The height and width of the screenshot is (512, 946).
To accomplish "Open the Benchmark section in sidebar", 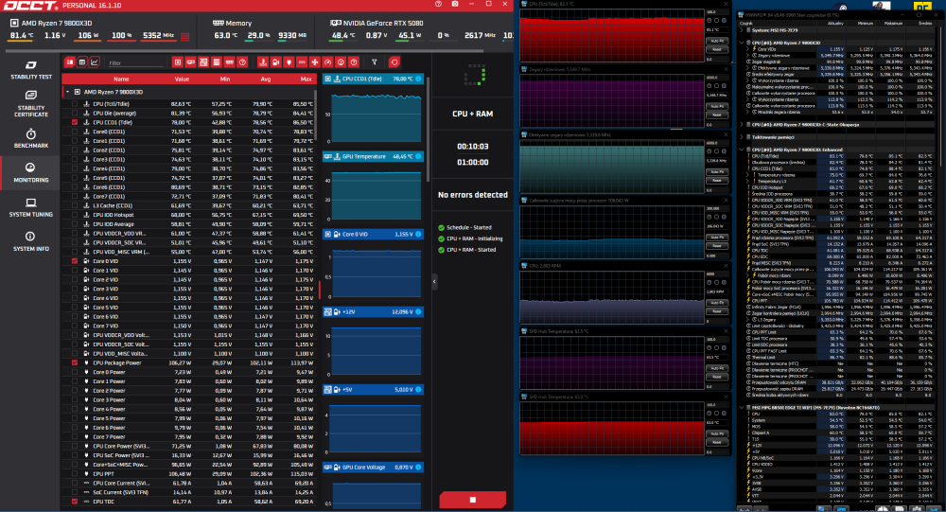I will point(31,138).
